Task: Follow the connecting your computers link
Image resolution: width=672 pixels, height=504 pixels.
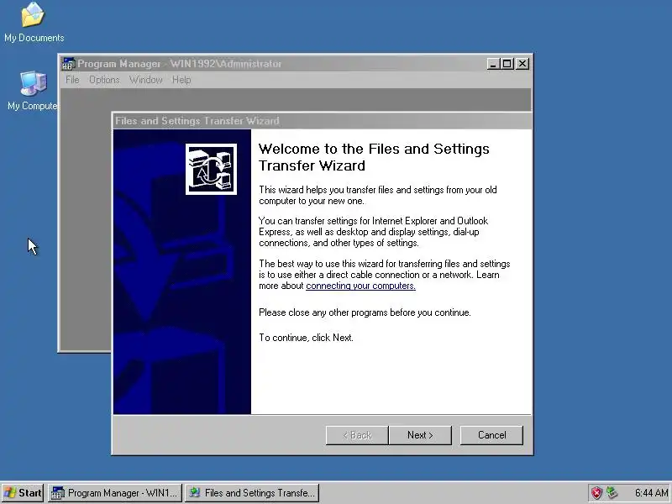Action: (x=360, y=286)
